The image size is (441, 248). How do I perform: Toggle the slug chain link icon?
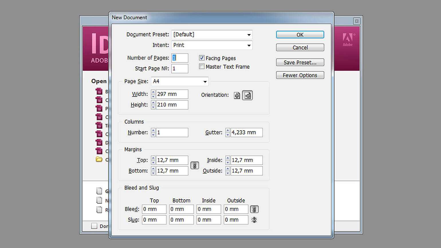[x=254, y=220]
